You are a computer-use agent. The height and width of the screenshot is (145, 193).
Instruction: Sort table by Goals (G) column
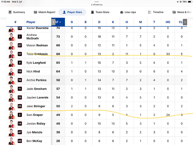point(72,22)
